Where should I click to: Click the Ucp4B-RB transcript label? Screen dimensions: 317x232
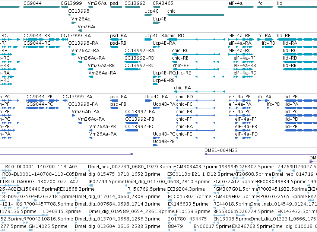click(164, 80)
